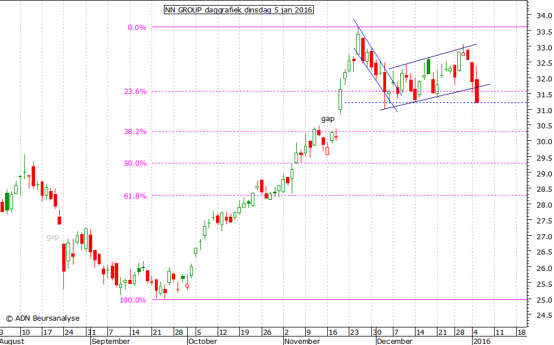Click the 34.0 price axis value

coord(544,16)
